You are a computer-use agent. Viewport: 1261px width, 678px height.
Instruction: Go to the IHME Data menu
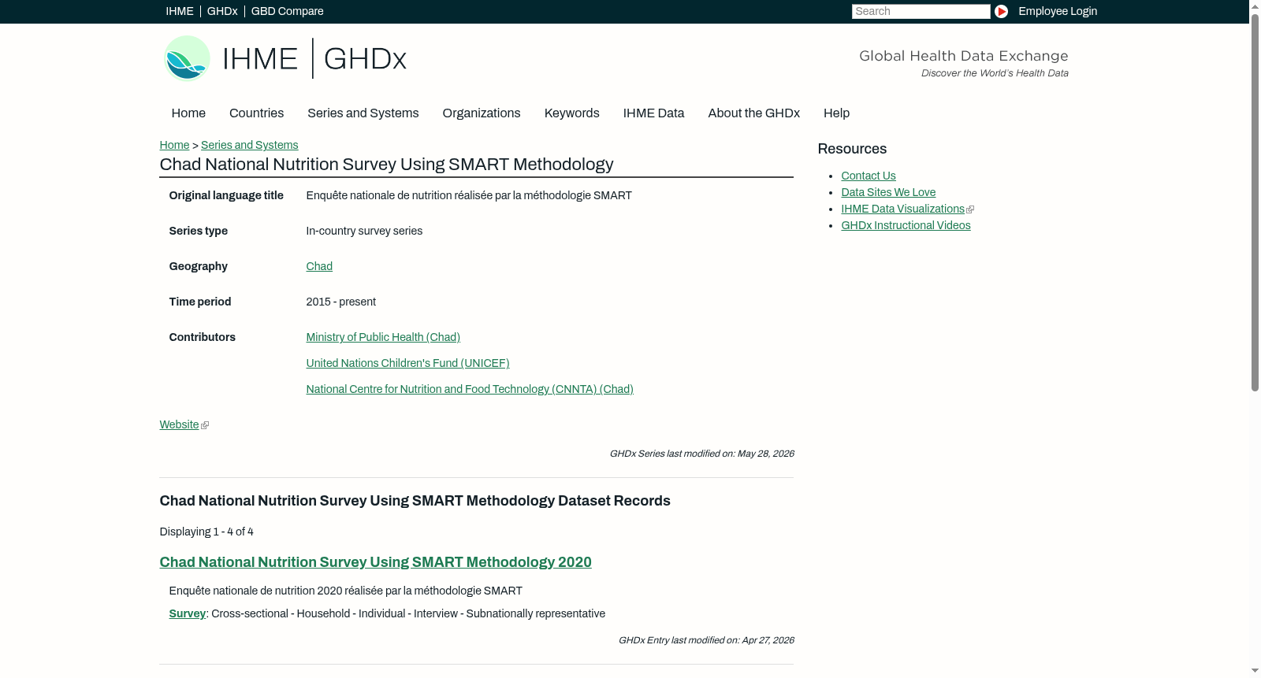pos(653,113)
